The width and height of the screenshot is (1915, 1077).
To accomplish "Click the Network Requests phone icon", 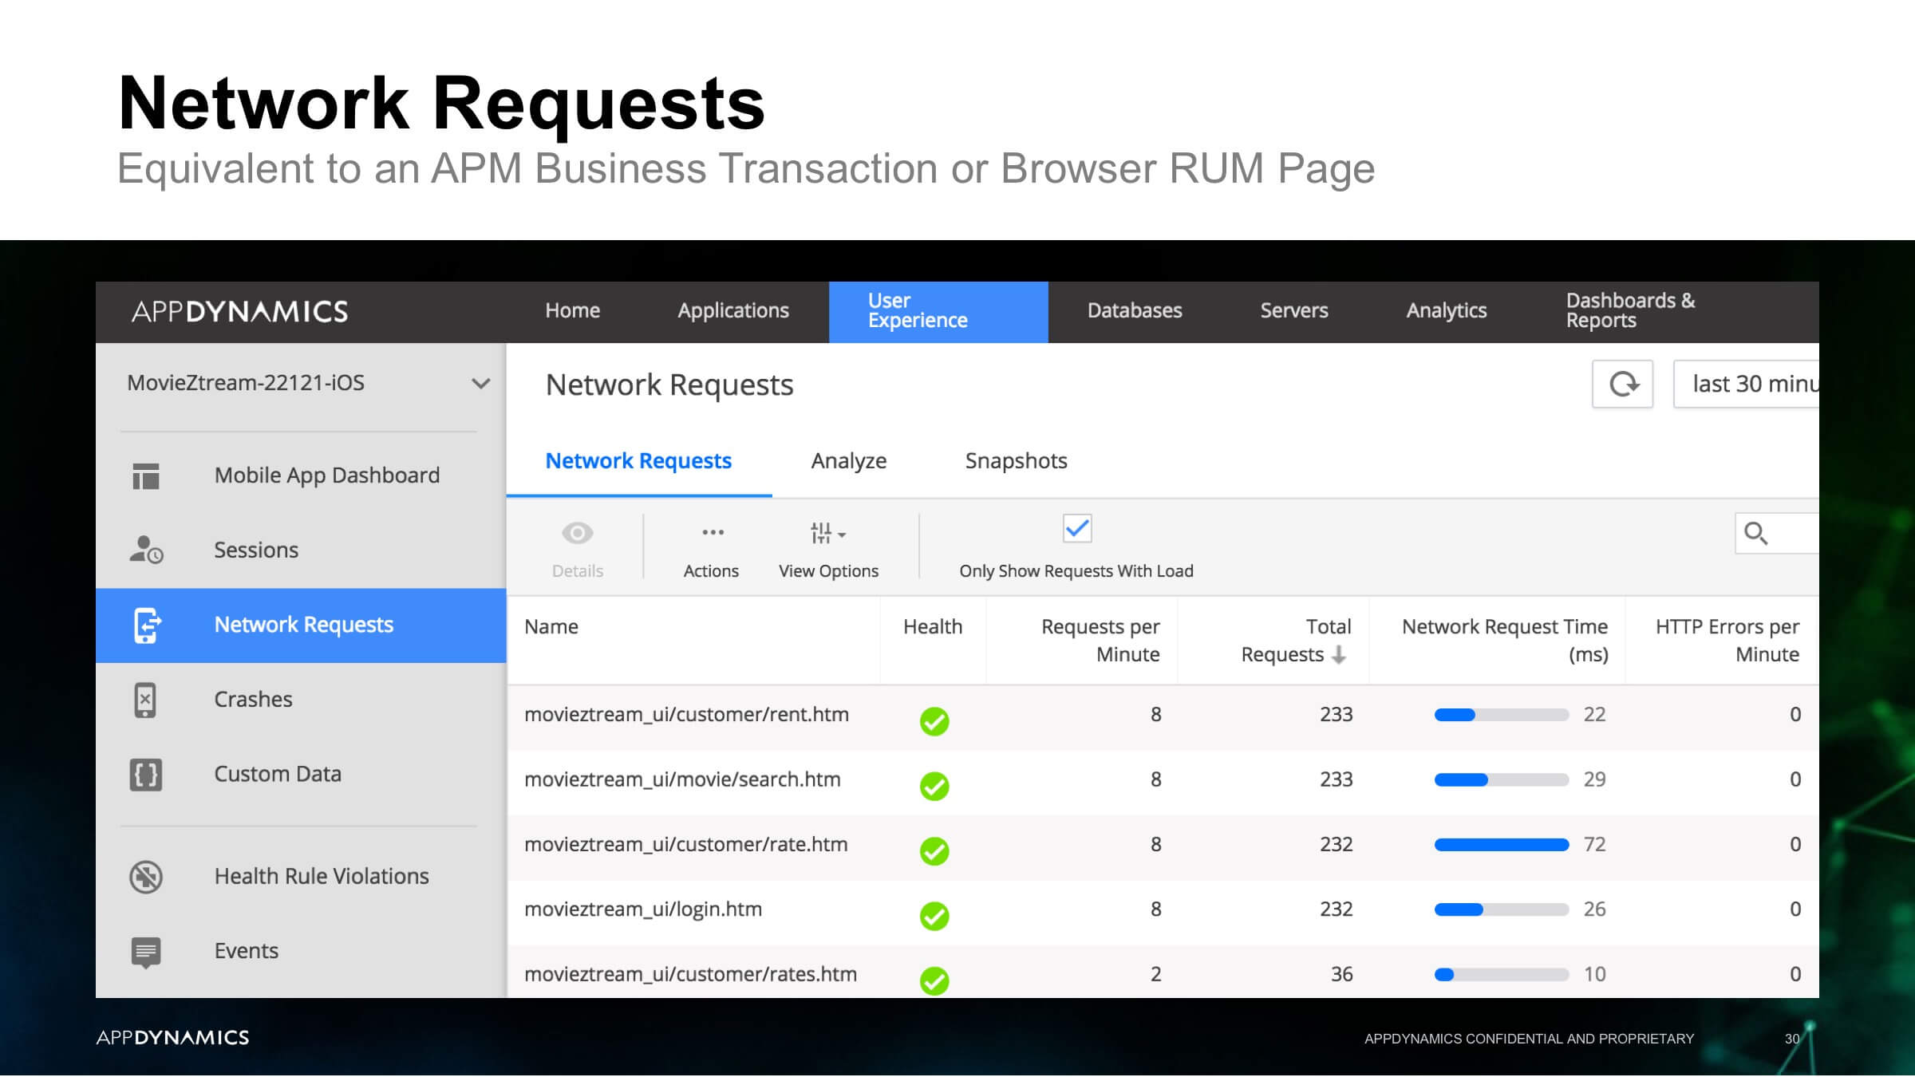I will [146, 625].
